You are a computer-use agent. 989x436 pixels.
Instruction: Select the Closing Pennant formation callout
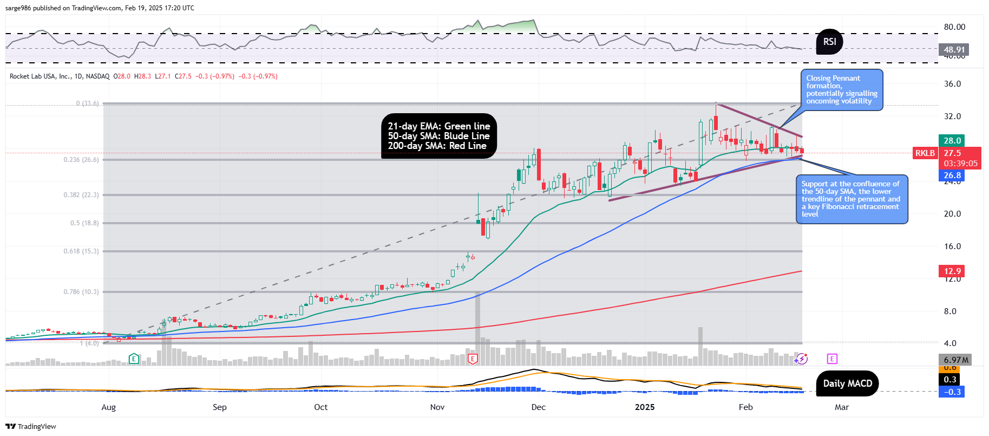click(x=842, y=90)
